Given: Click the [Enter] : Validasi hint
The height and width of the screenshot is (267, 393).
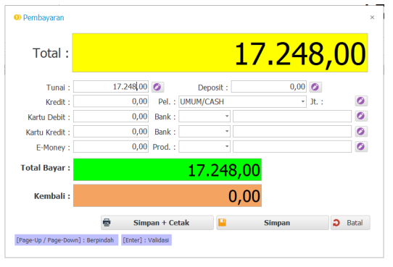Looking at the screenshot, I should coord(146,240).
